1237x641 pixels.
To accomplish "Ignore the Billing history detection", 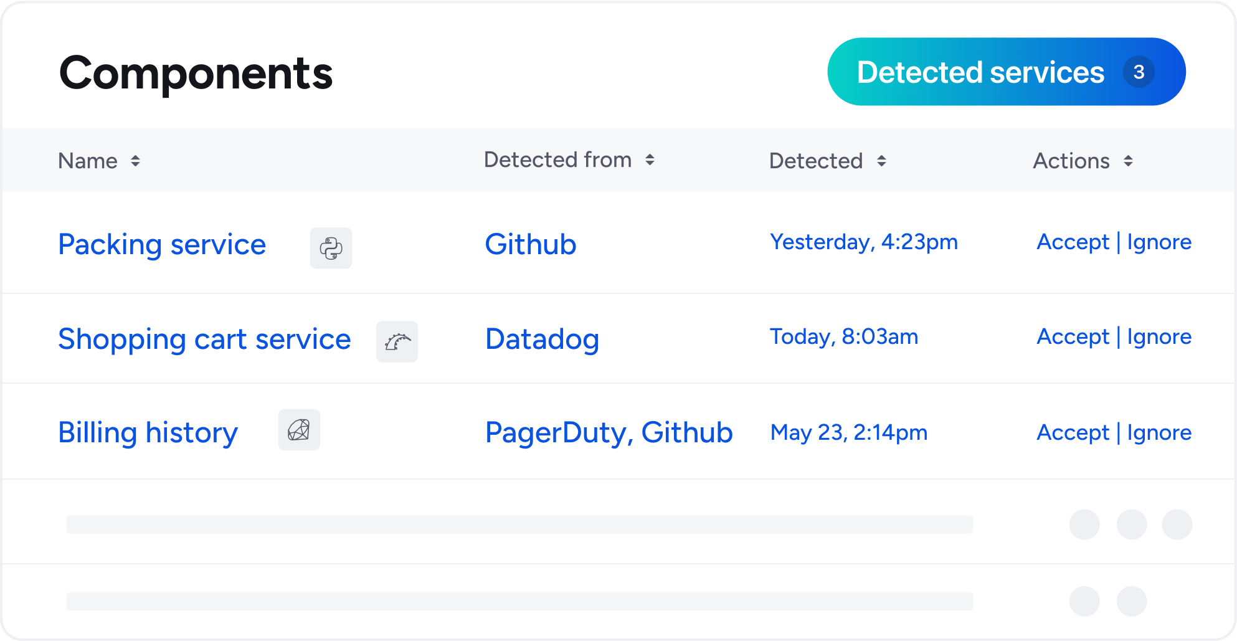I will 1159,432.
